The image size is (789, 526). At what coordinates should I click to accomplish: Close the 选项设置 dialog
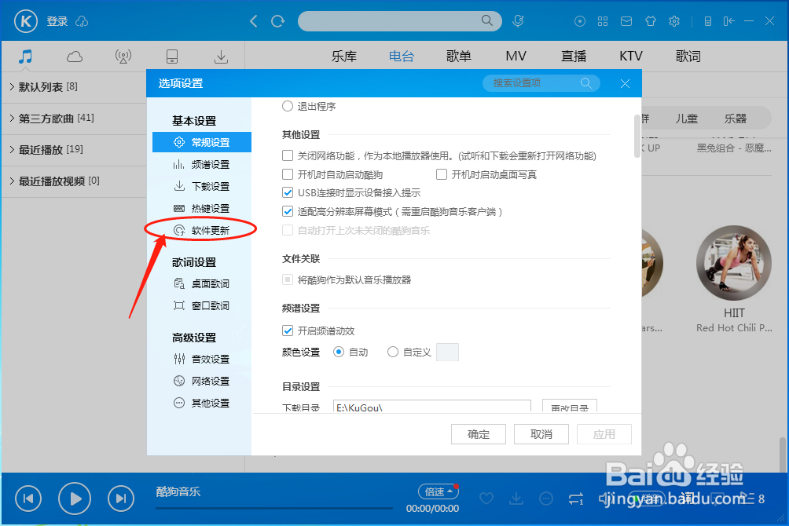(625, 83)
